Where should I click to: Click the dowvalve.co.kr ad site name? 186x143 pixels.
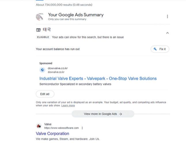coord(58,68)
